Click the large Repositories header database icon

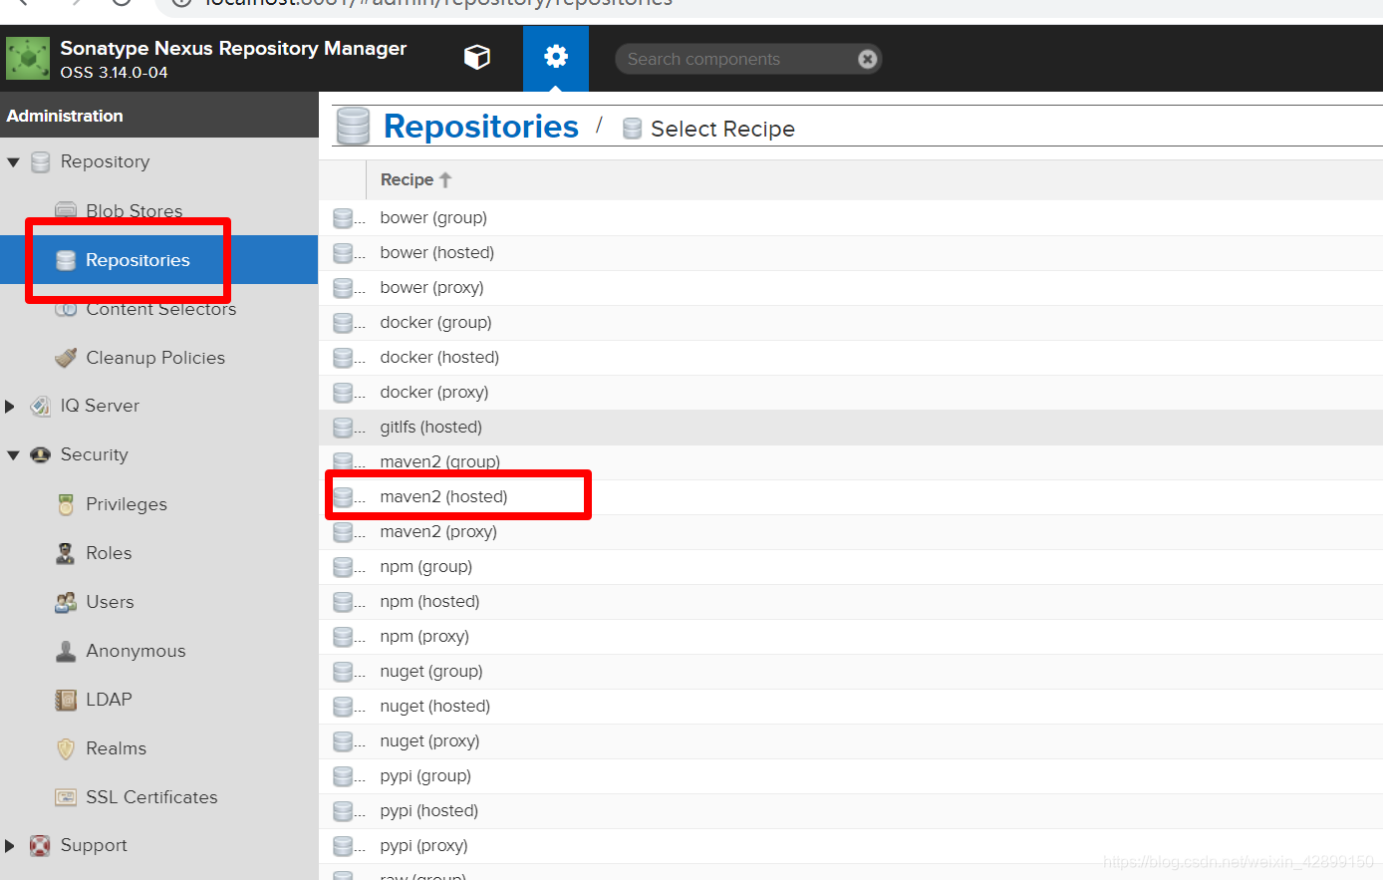pos(353,127)
